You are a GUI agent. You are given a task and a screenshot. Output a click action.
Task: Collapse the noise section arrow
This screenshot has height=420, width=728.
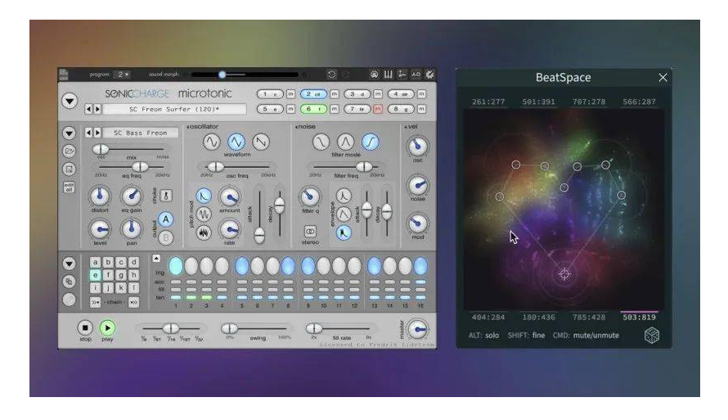click(297, 127)
